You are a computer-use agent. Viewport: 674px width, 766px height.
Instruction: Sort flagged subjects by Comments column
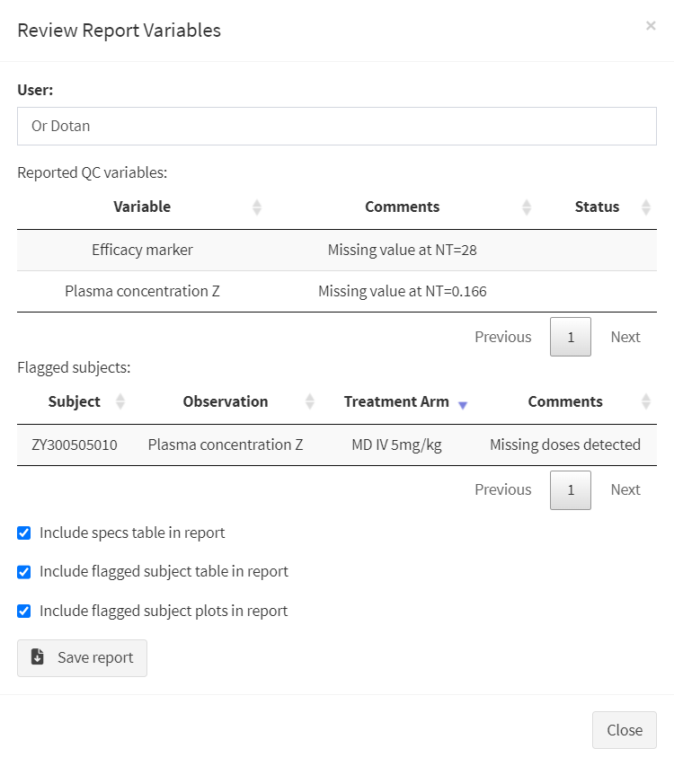click(x=565, y=401)
